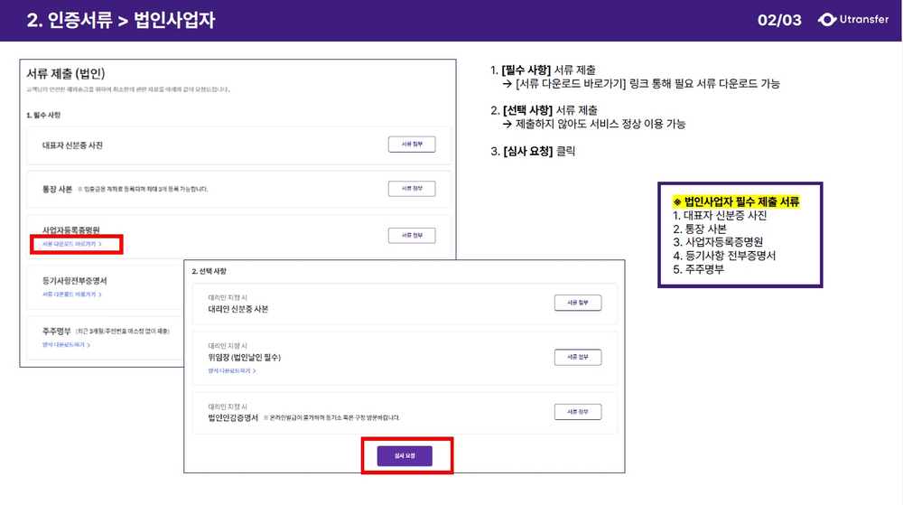Click instruction line 2. [선택 사항] 서류 제출
The height and width of the screenshot is (505, 903).
(545, 110)
